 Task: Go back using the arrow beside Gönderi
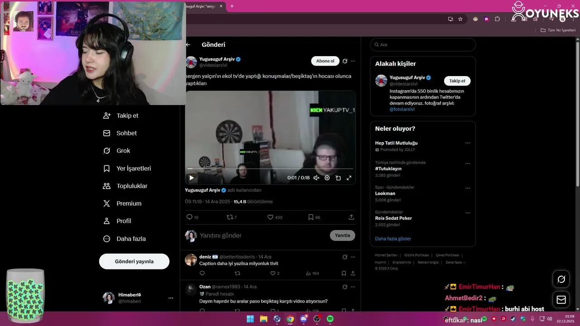click(x=188, y=45)
